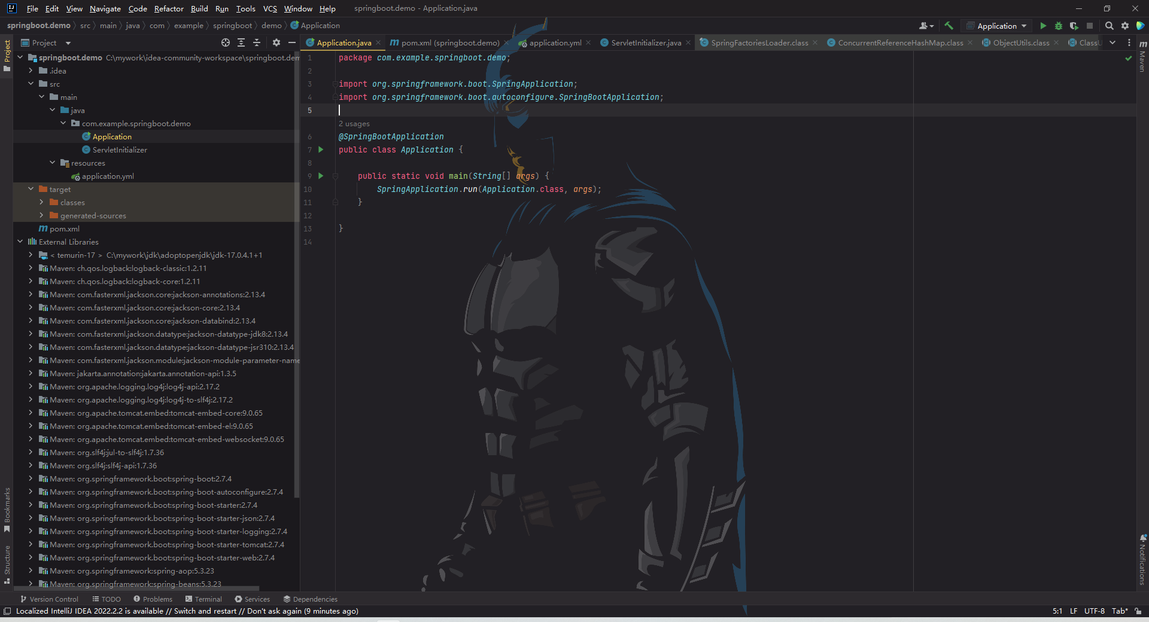Collapse the target folder
The image size is (1149, 622).
(x=31, y=189)
